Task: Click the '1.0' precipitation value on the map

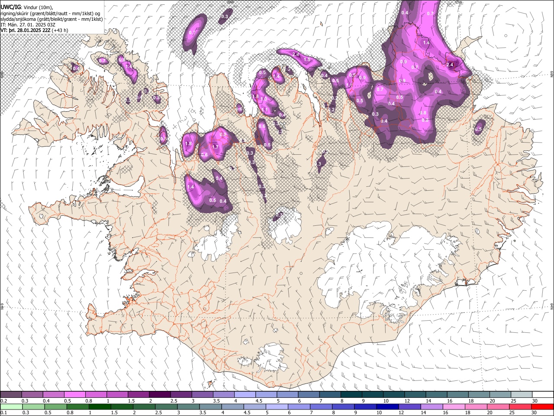Action: click(x=264, y=99)
